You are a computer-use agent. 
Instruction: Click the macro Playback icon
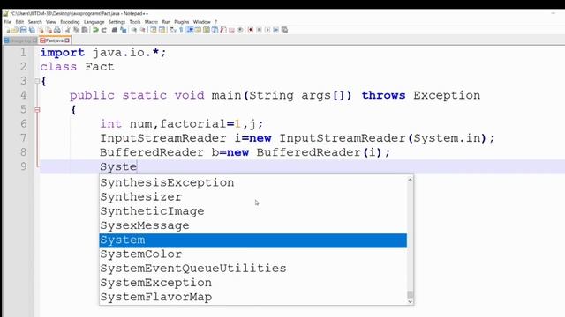pos(267,30)
